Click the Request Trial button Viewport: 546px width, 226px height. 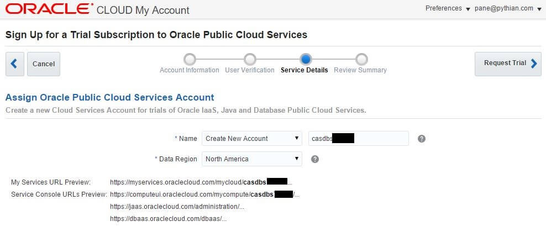pos(508,64)
